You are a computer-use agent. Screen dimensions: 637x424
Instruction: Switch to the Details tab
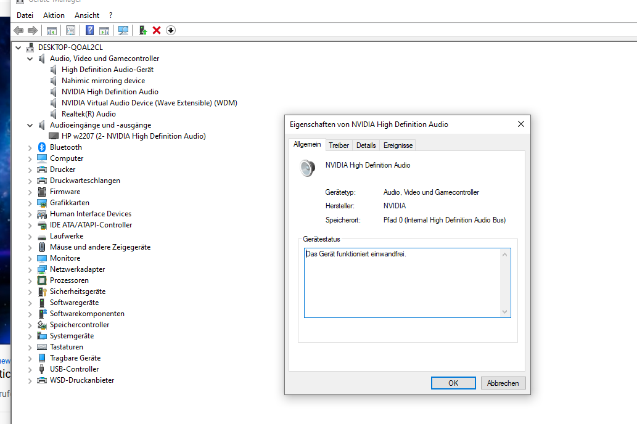point(366,145)
